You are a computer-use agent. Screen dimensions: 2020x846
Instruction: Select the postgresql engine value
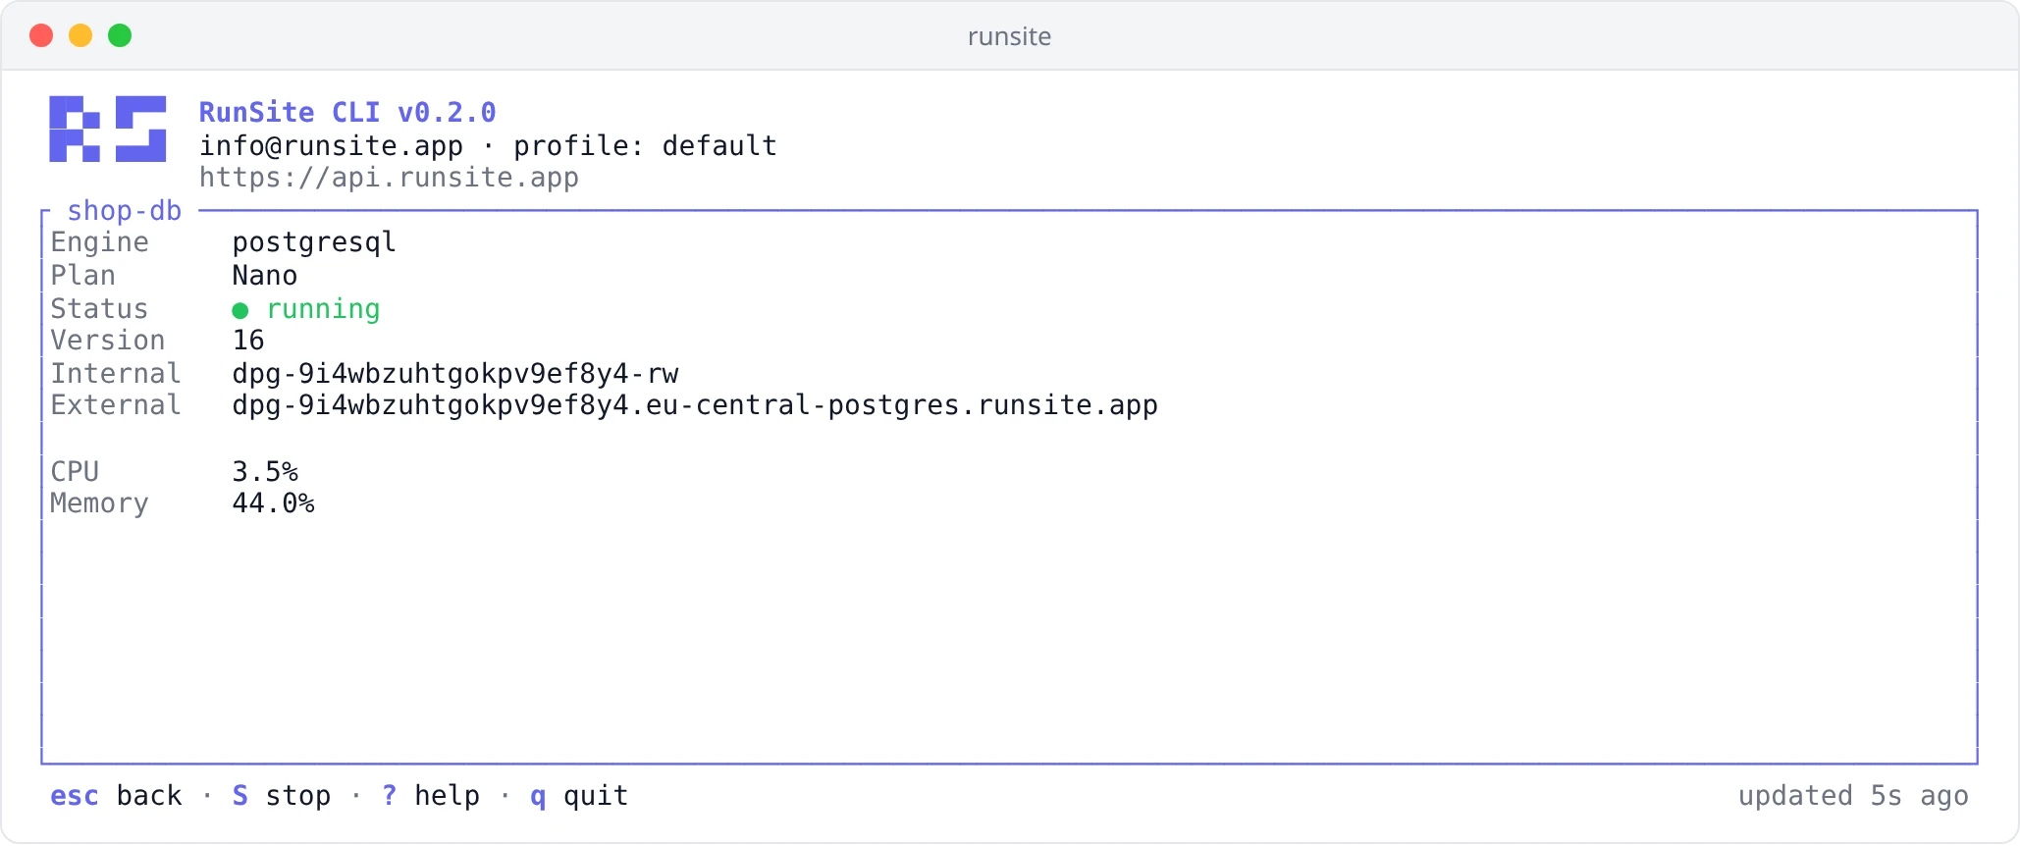click(x=314, y=242)
